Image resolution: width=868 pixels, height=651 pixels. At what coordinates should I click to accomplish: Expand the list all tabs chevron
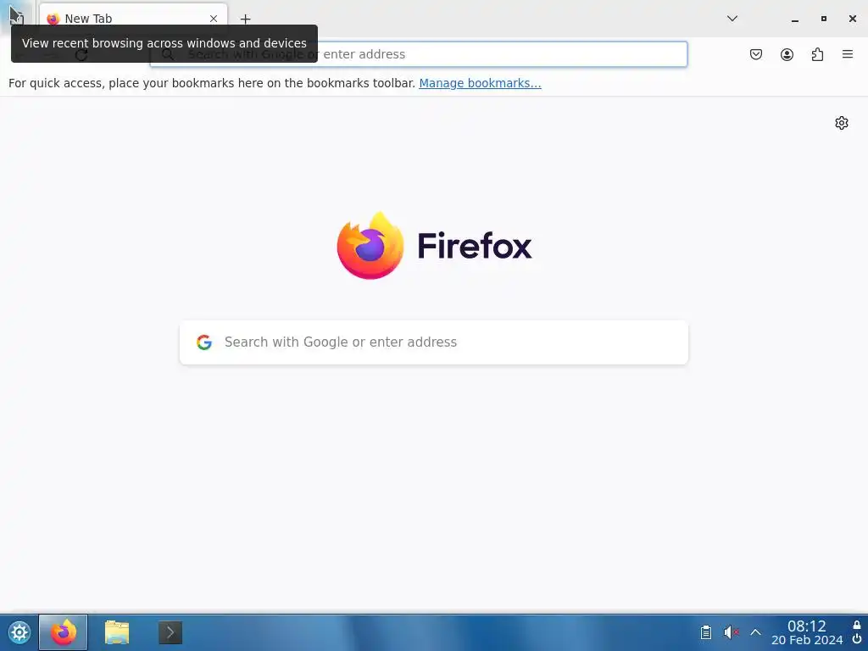tap(732, 19)
